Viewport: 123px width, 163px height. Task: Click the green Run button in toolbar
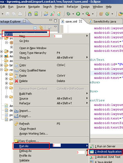[x=78, y=14]
